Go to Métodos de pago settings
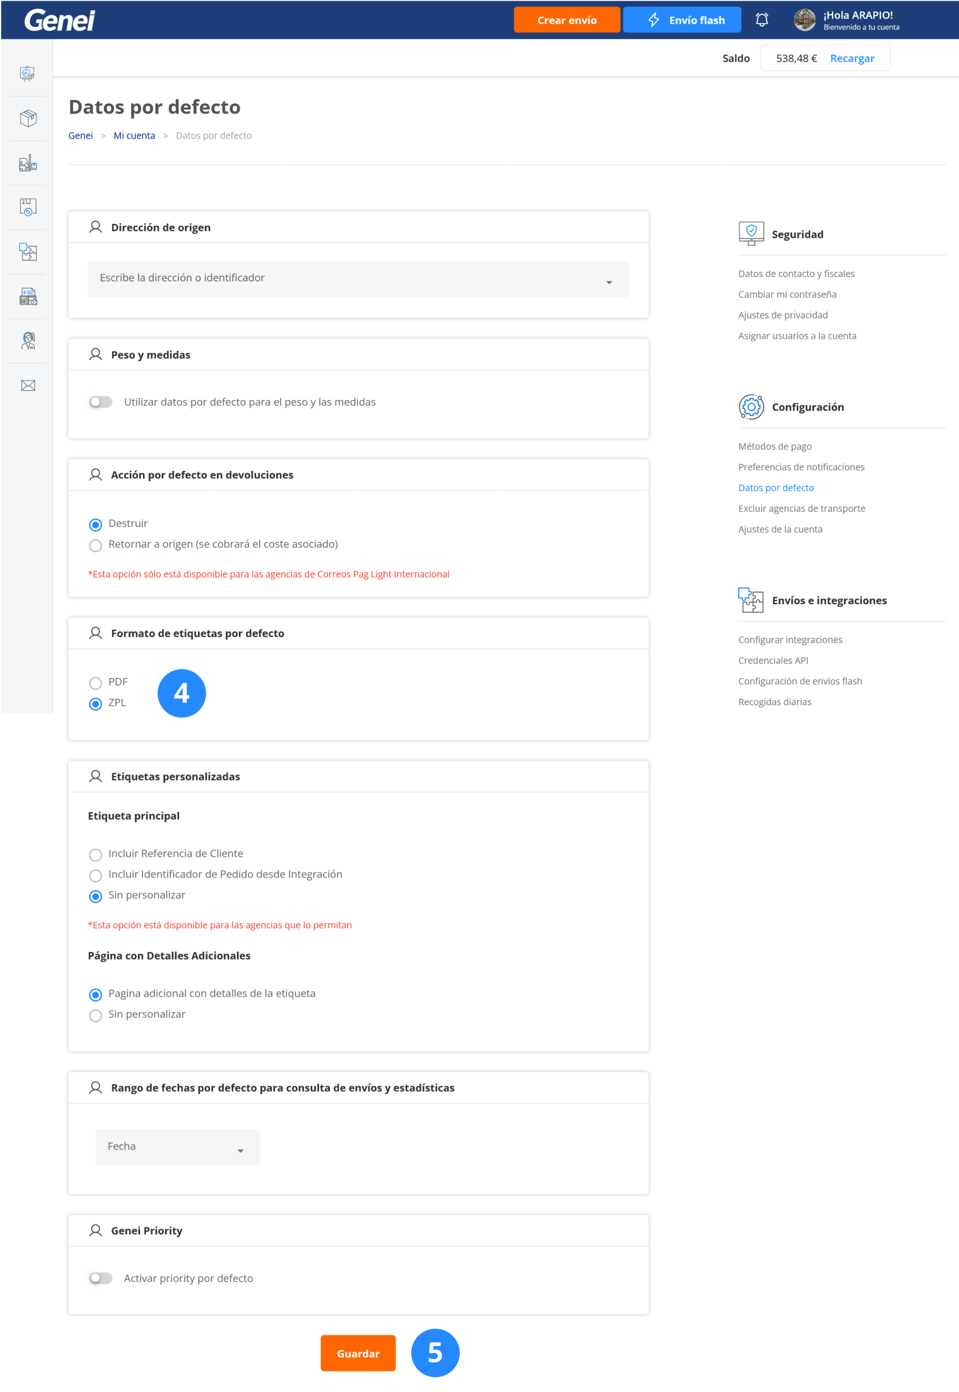This screenshot has width=959, height=1392. pos(774,446)
